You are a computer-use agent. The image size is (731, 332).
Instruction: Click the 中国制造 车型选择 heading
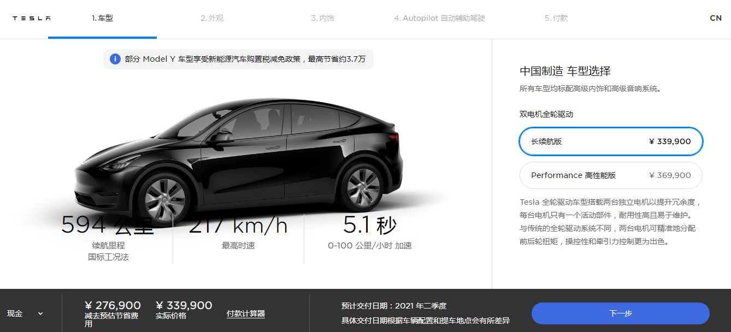click(565, 71)
